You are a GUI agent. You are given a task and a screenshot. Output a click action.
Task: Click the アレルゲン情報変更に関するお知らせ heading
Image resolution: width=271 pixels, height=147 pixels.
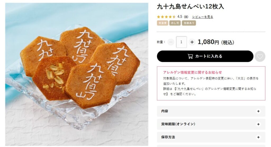pyautogui.click(x=192, y=72)
